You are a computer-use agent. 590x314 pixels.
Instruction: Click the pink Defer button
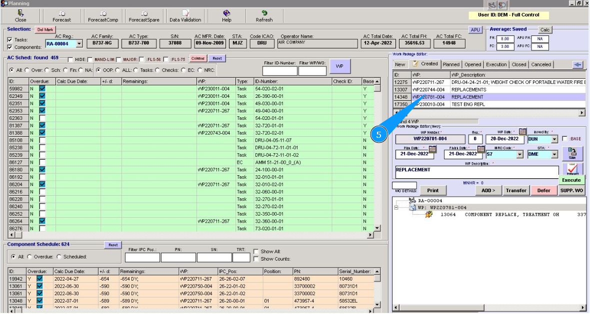click(543, 190)
